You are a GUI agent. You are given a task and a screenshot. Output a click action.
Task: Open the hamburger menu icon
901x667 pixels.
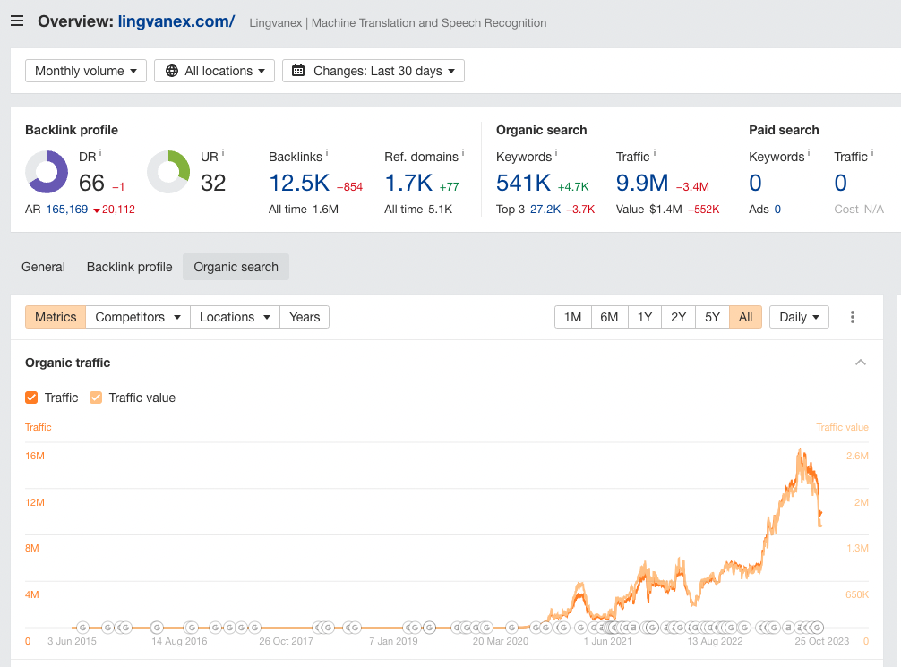[x=17, y=21]
